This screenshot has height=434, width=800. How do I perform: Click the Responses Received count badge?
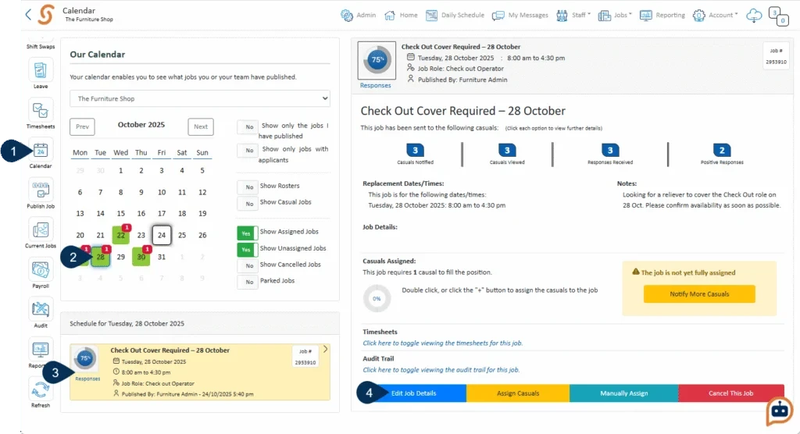click(x=609, y=150)
